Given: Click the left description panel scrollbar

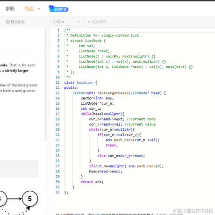Looking at the screenshot, I should (x=45, y=85).
